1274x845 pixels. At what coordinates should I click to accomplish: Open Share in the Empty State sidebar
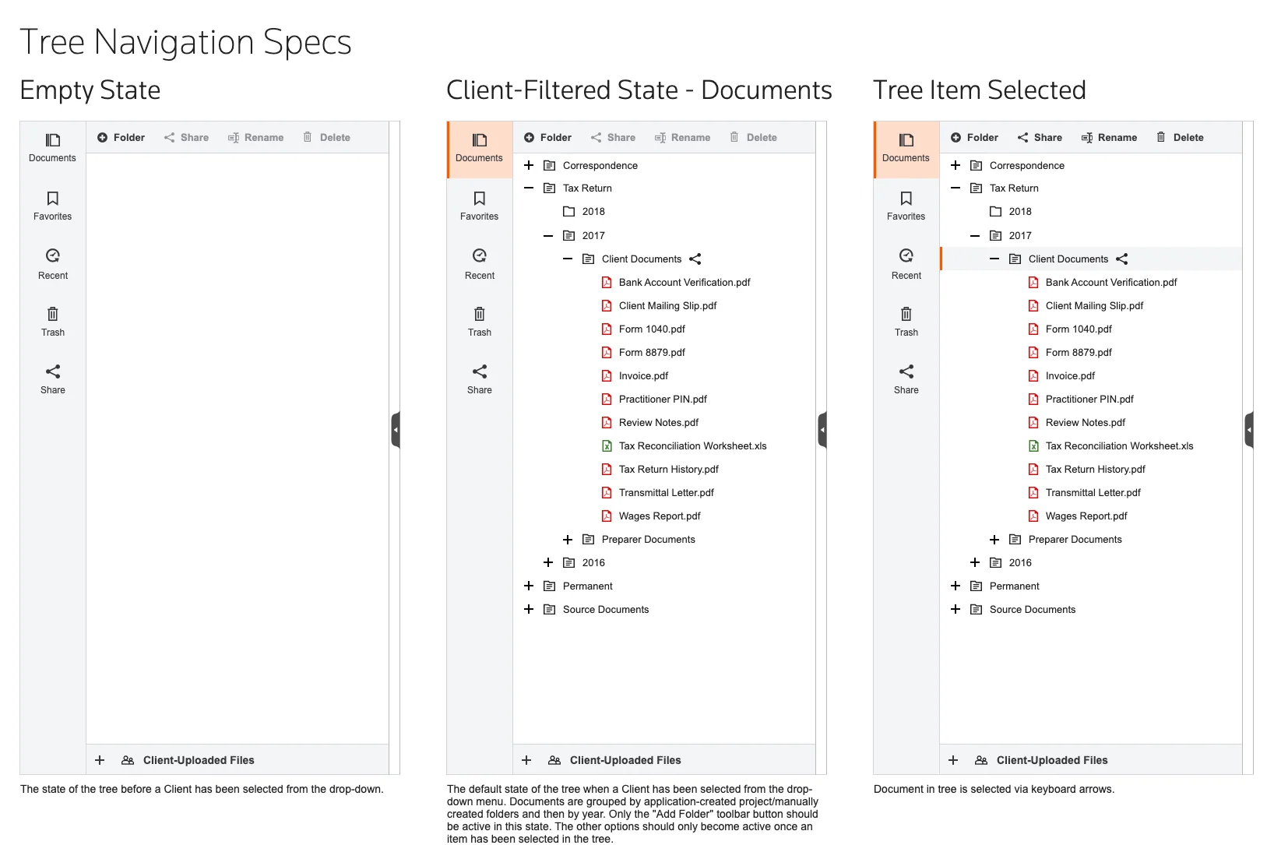click(x=52, y=380)
